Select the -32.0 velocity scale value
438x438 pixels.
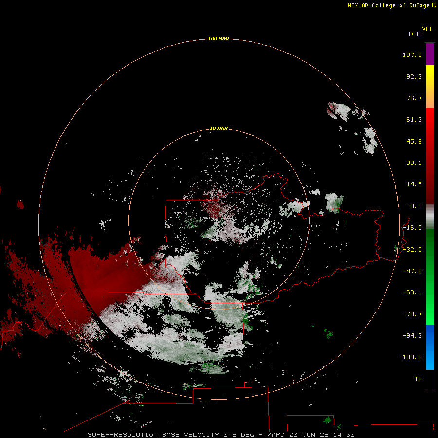click(412, 250)
